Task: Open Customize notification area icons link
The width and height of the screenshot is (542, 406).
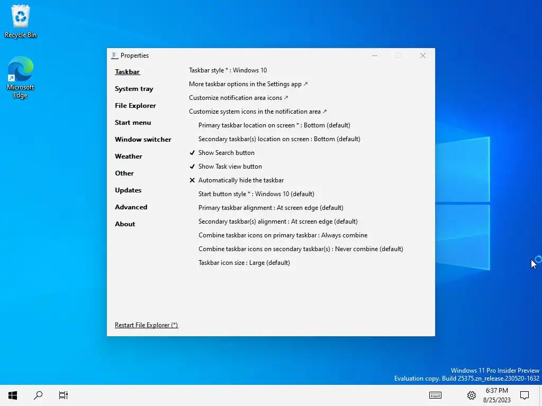Action: [239, 98]
